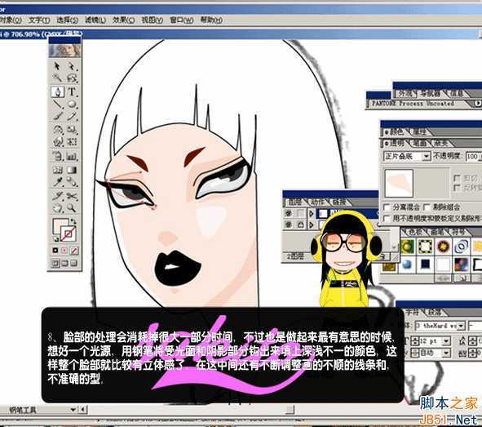Open the 帮助(H) menu
The image size is (482, 427).
[211, 20]
